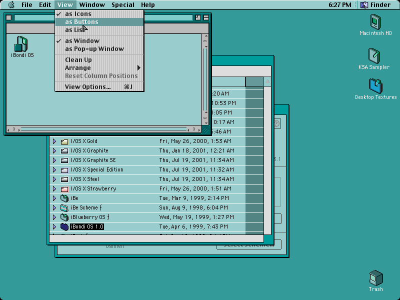Open the Finder application menu icon

364,5
